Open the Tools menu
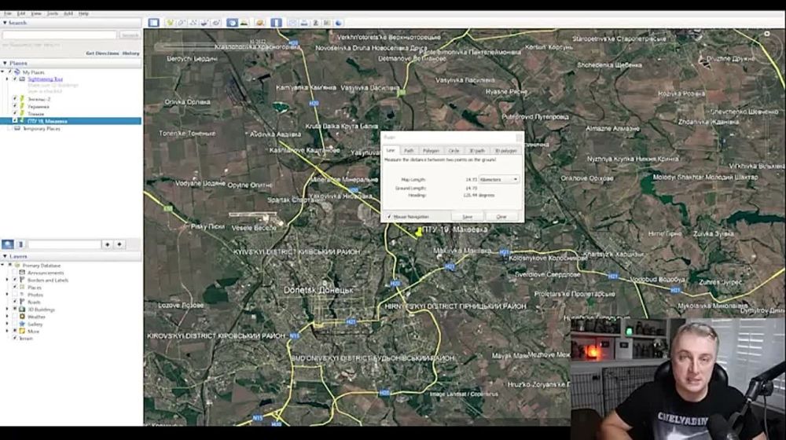This screenshot has height=440, width=786. point(53,13)
